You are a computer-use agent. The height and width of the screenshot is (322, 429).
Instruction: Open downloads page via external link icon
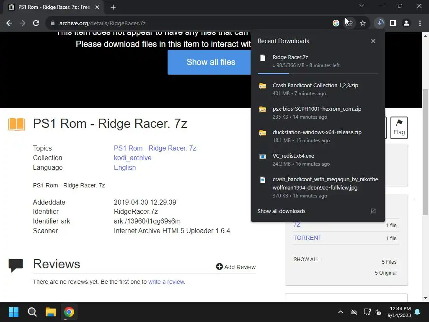[373, 211]
